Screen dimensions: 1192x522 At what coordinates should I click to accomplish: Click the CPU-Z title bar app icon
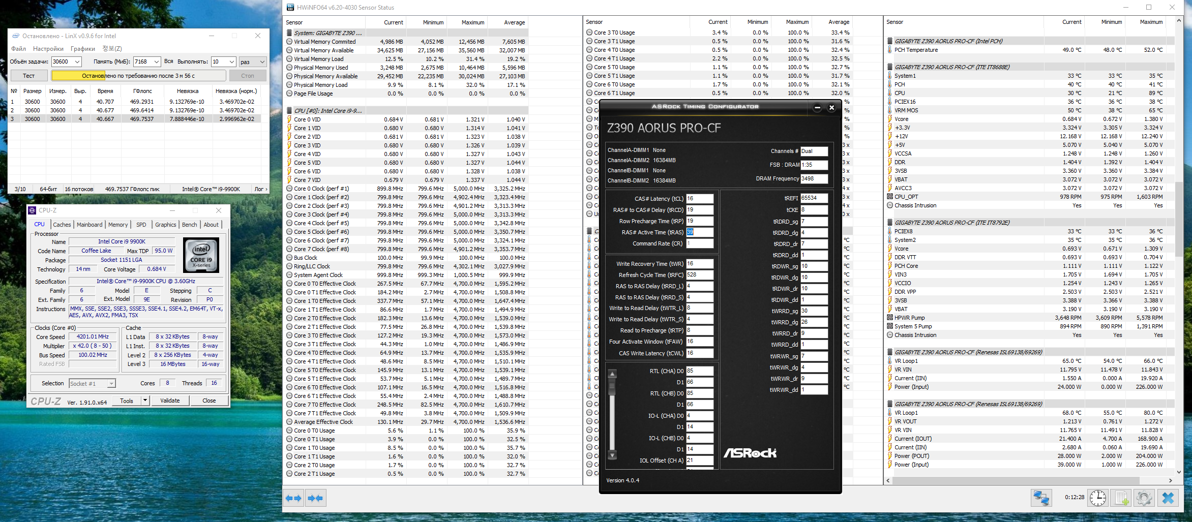(x=32, y=210)
